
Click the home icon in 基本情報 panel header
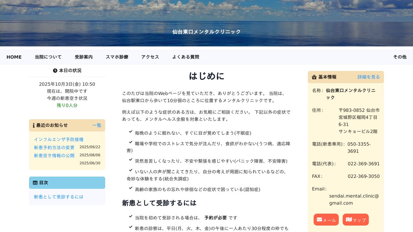pos(314,77)
